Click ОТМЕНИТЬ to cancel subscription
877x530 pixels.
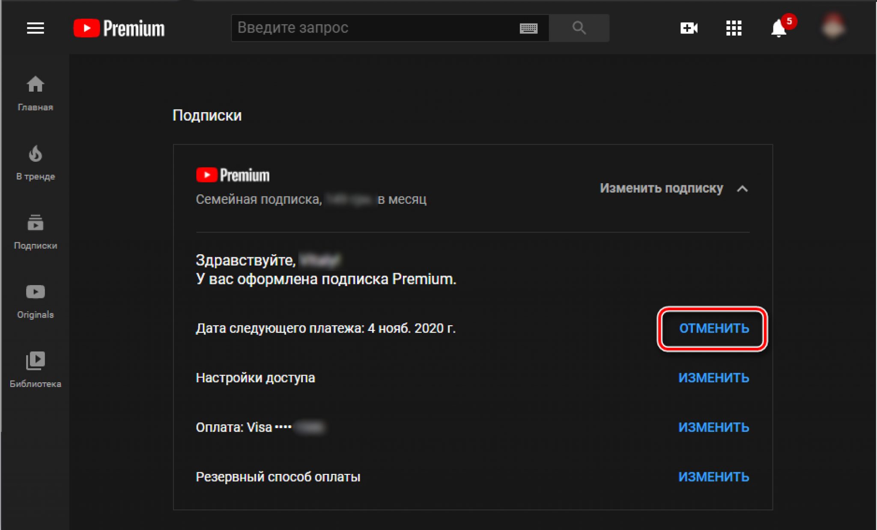coord(714,328)
